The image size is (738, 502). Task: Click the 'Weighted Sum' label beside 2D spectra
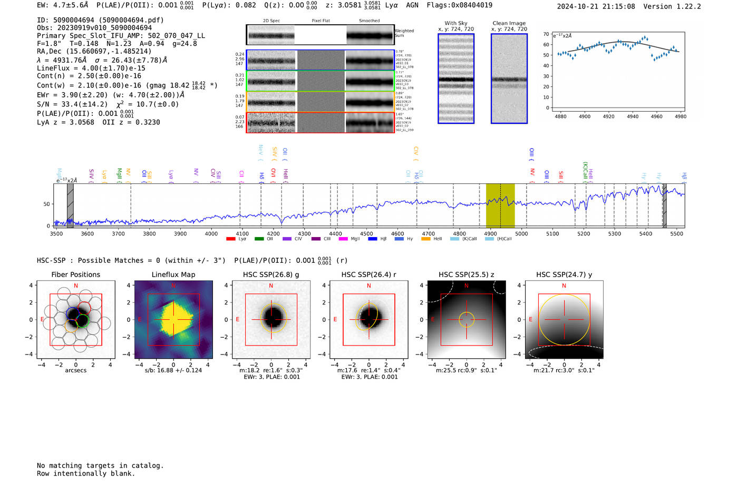click(x=405, y=33)
